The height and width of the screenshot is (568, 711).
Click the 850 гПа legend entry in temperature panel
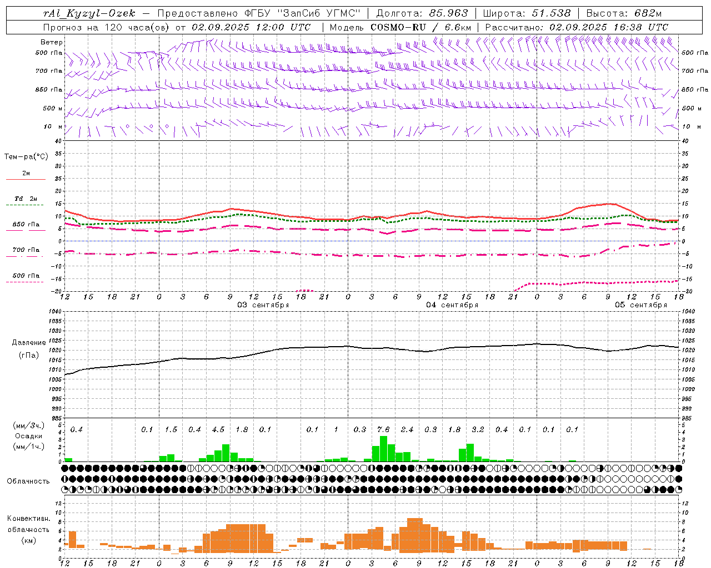[x=26, y=225]
